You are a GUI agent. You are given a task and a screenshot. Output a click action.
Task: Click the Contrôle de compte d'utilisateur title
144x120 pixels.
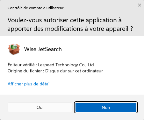tap(36, 8)
